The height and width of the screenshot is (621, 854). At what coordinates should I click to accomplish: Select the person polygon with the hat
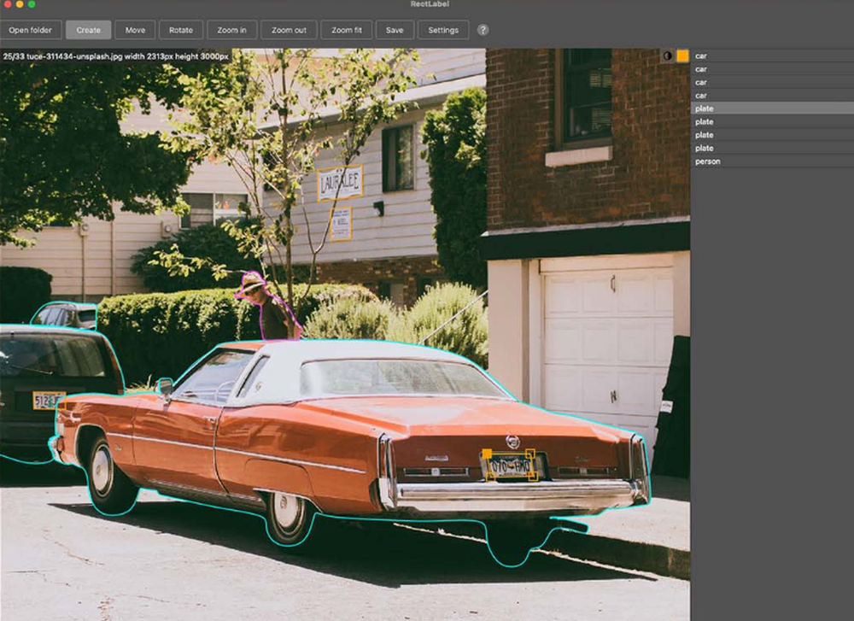(x=267, y=306)
